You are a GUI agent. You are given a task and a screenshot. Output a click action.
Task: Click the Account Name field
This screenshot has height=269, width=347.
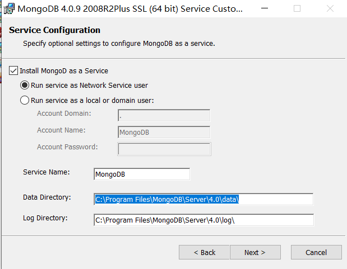tap(164, 132)
